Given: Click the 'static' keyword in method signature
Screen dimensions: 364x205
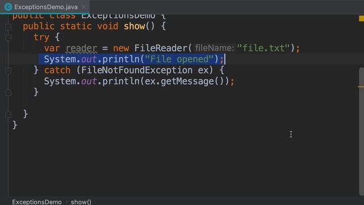Looking at the screenshot, I should (76, 26).
